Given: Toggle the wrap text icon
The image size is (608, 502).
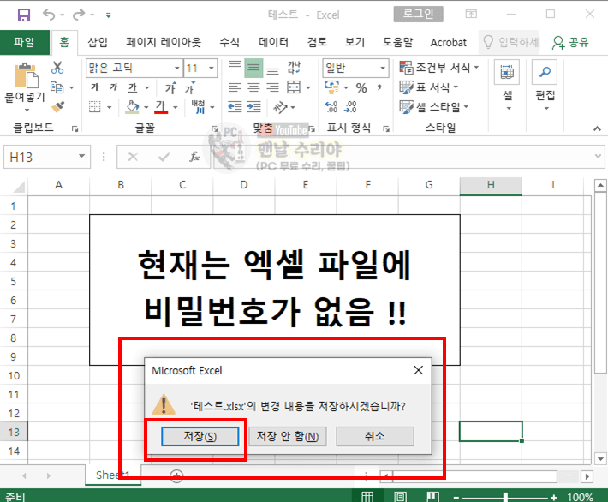Looking at the screenshot, I should click(x=294, y=68).
